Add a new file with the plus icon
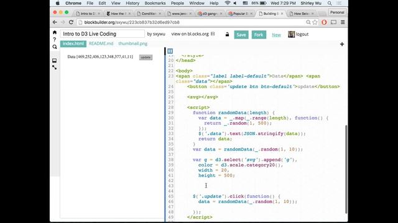Viewport: 398px width, 223px height. coord(342,44)
